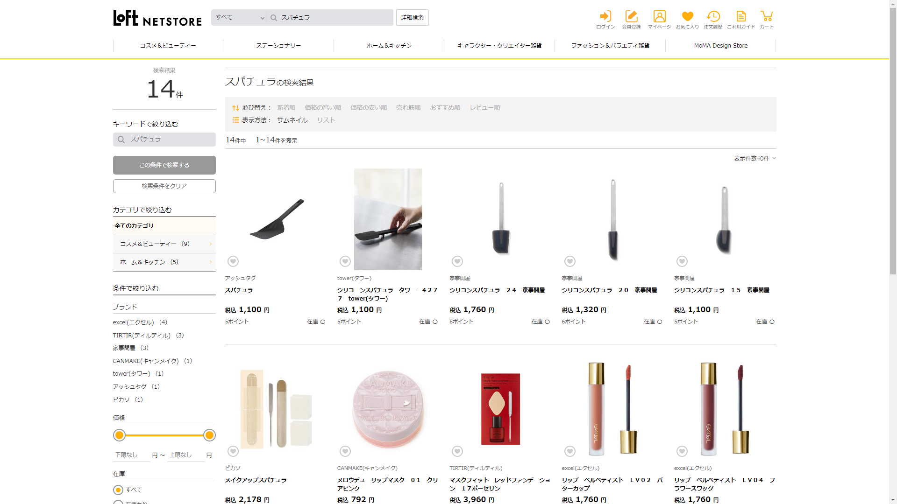897x504 pixels.
Task: Expand the 表示件数40件 dropdown
Action: pos(755,159)
